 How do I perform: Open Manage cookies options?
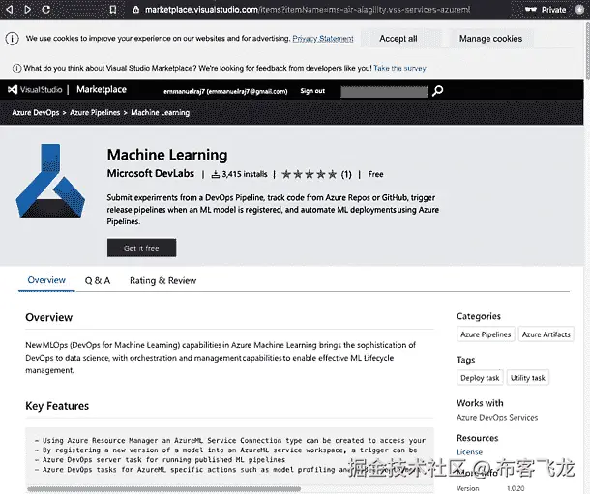[490, 39]
